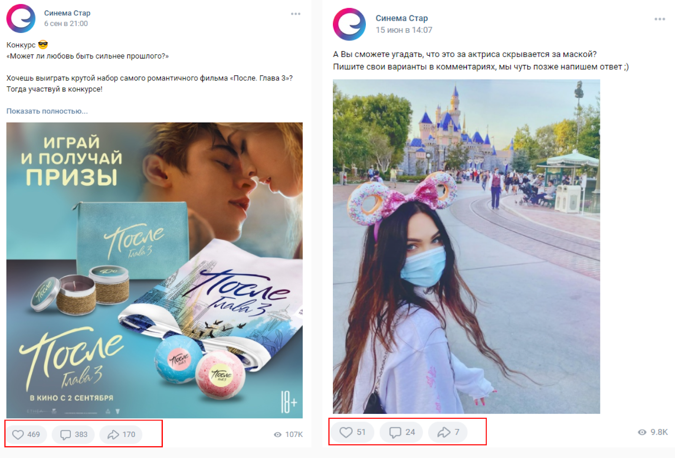
Task: Like the 15 июн actress post
Action: click(x=353, y=432)
